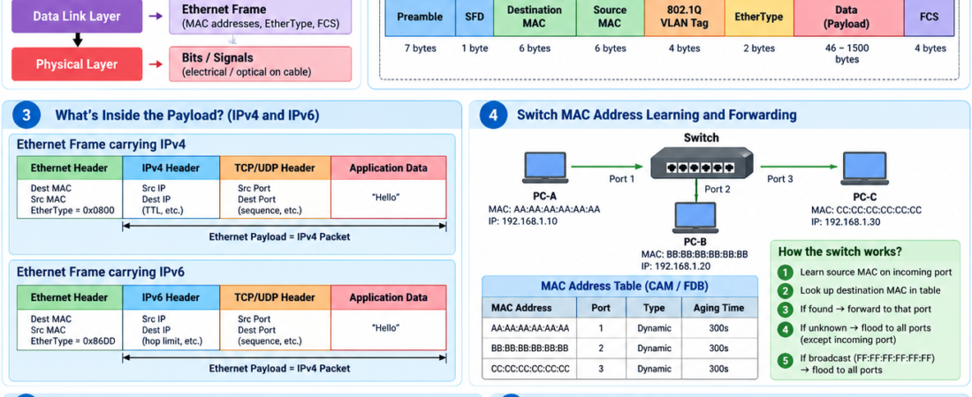Click 'What's Inside the Payload?' heading
This screenshot has width=972, height=397.
187,116
